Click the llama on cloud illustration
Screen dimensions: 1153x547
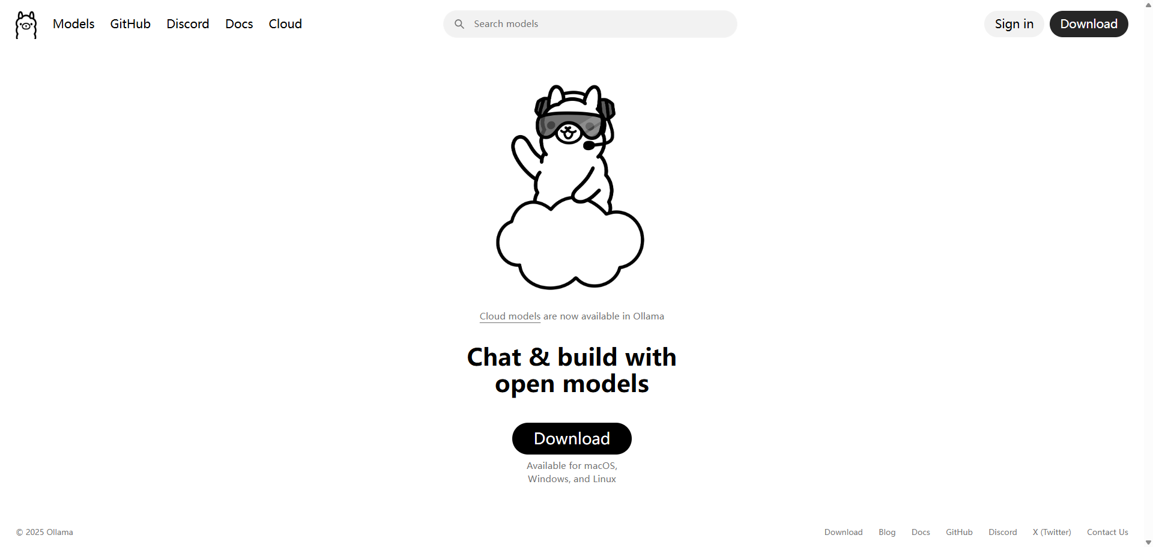(570, 187)
